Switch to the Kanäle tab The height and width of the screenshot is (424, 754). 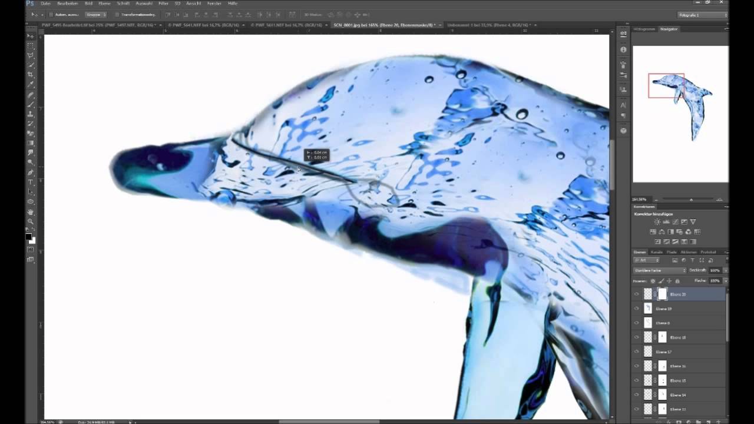(657, 252)
